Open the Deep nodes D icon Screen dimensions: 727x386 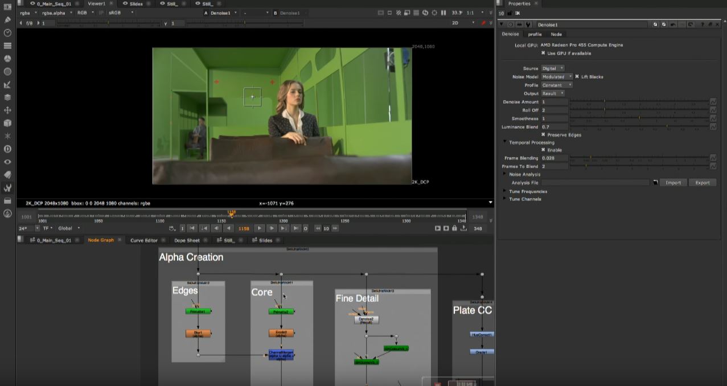[x=7, y=149]
